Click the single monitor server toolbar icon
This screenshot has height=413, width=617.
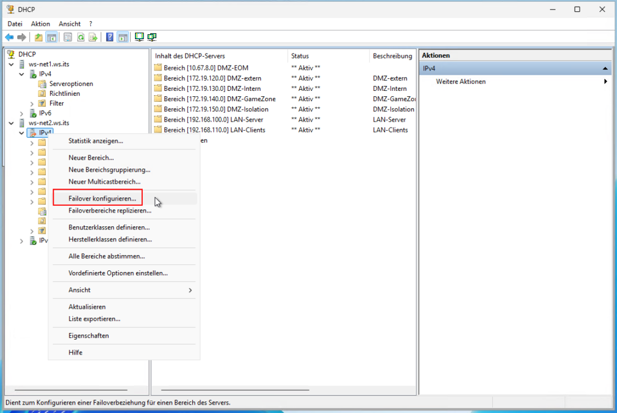point(139,37)
